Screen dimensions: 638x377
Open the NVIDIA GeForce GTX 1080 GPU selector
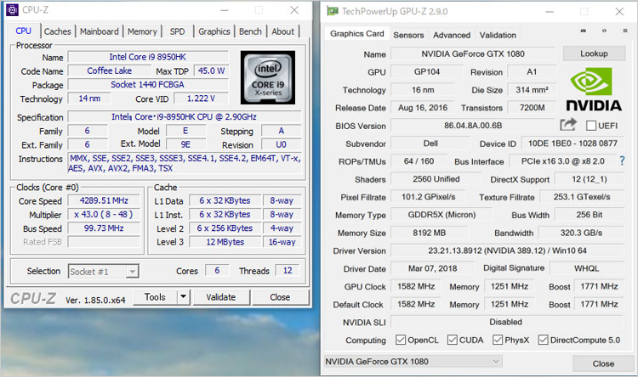[413, 361]
